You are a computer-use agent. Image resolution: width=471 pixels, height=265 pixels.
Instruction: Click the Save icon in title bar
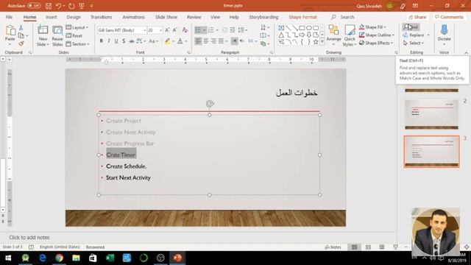coord(49,6)
